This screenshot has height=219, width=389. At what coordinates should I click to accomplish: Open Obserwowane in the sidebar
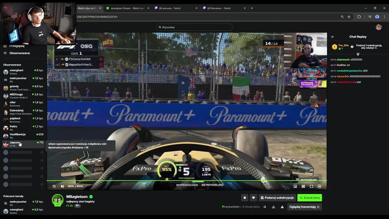19,53
